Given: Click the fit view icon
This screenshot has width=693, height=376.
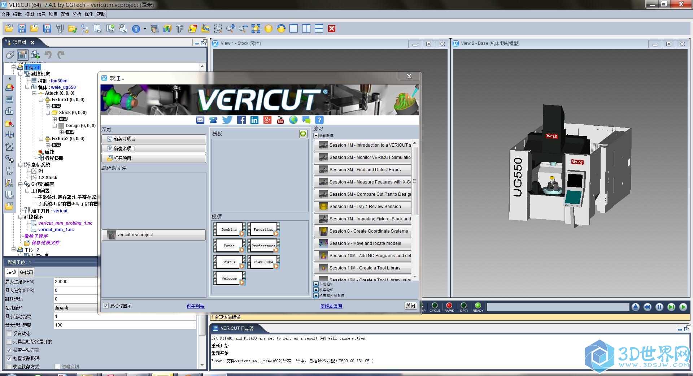Looking at the screenshot, I should coord(256,29).
